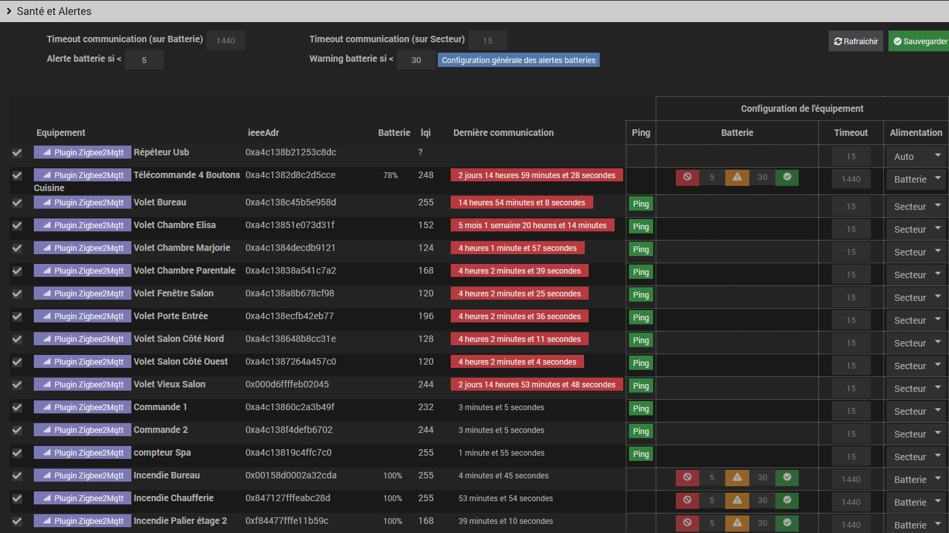The width and height of the screenshot is (949, 533).
Task: Click the Plugin Zigbee2Mqtt badge for Répéteur Usb
Action: pyautogui.click(x=83, y=153)
